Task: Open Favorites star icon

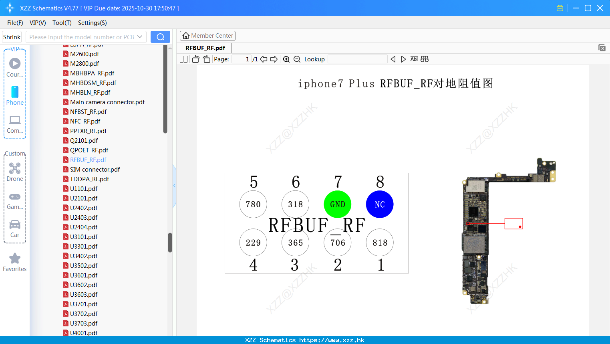Action: (x=15, y=259)
